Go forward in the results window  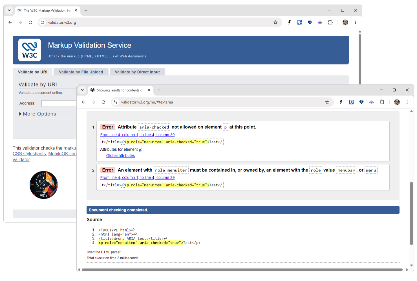93,102
